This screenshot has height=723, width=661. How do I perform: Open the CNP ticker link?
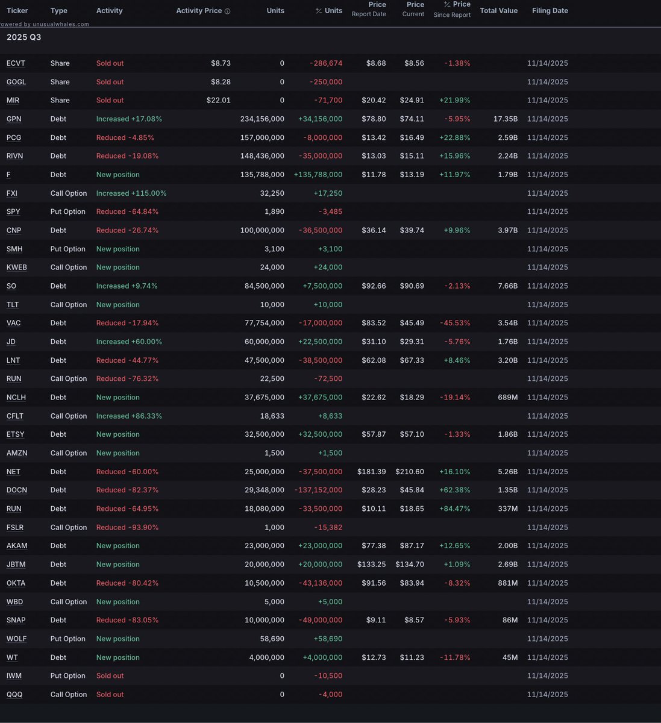click(x=14, y=230)
